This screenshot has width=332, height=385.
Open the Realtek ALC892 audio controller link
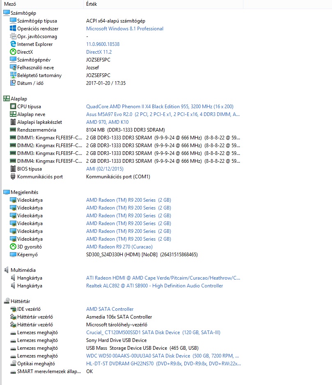tap(154, 285)
